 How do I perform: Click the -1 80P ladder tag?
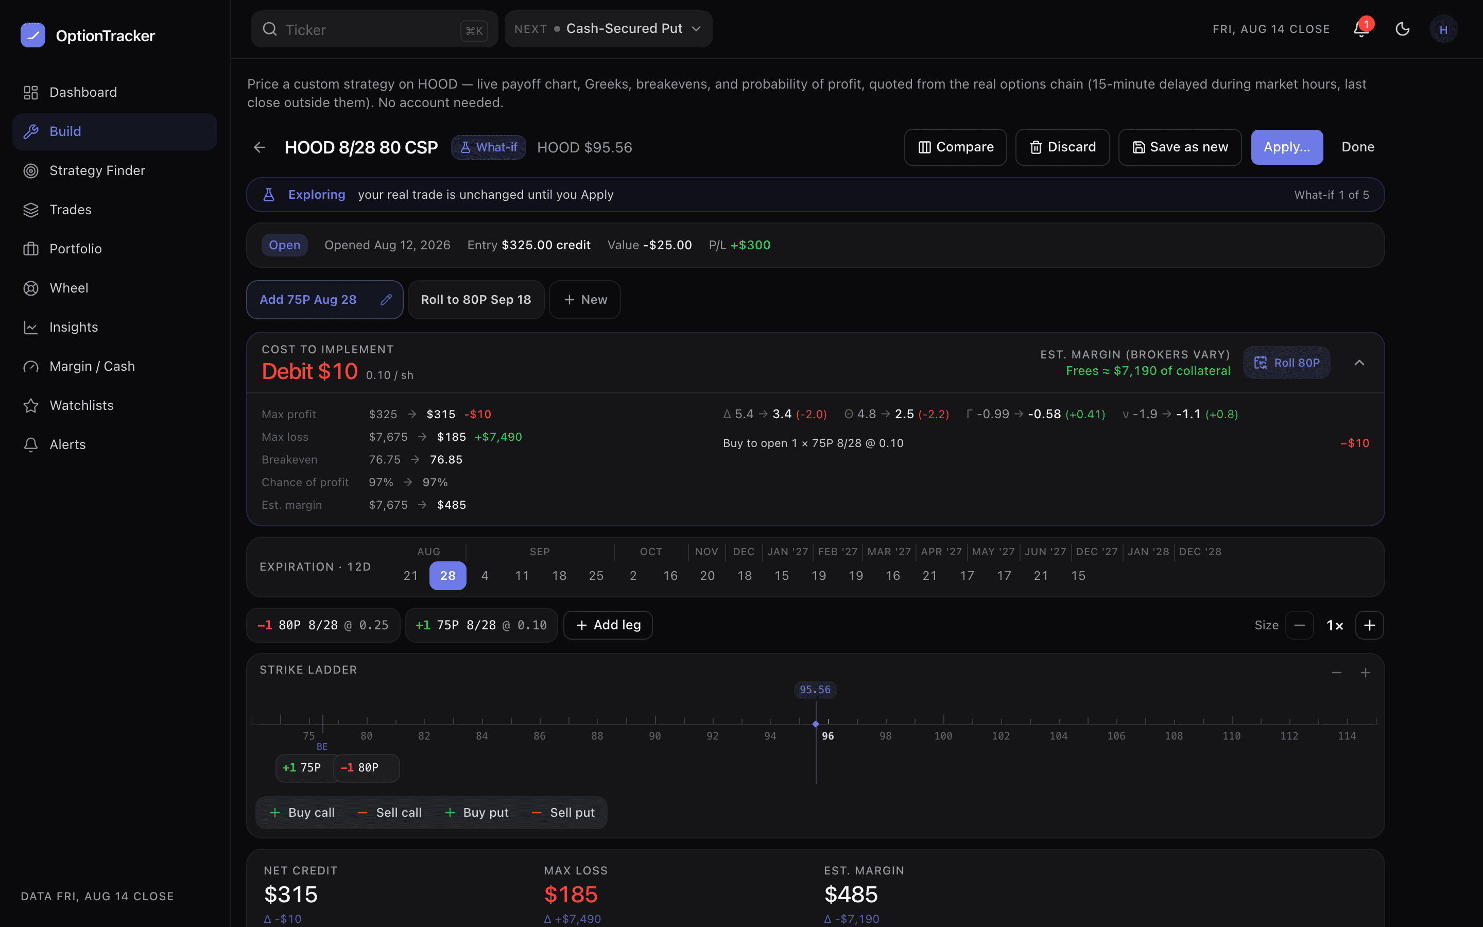point(367,767)
